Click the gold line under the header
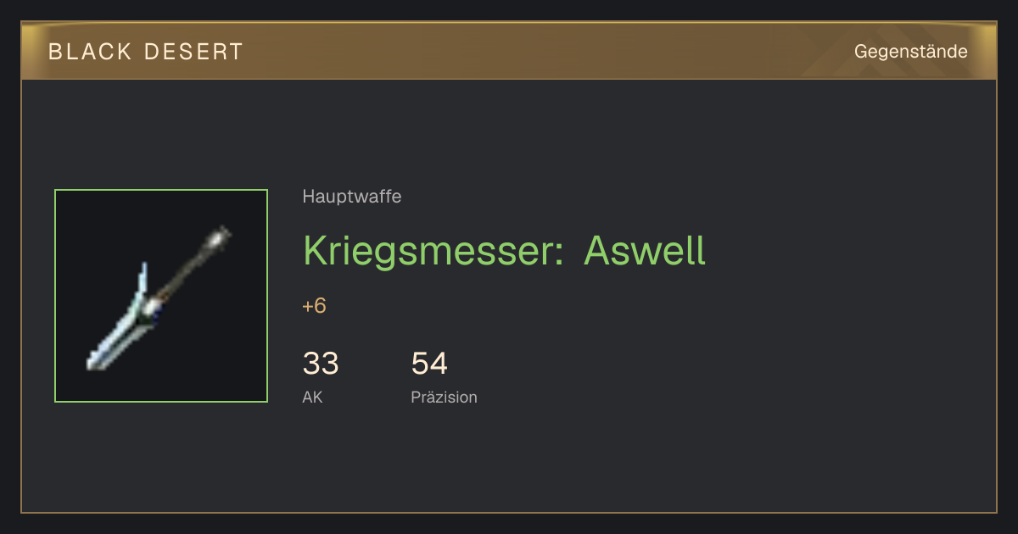This screenshot has width=1018, height=534. click(x=509, y=79)
